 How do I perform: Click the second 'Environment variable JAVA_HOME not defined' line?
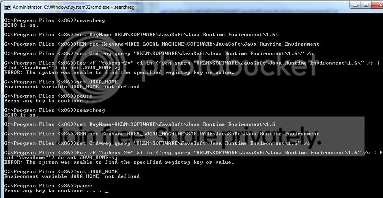coord(72,176)
